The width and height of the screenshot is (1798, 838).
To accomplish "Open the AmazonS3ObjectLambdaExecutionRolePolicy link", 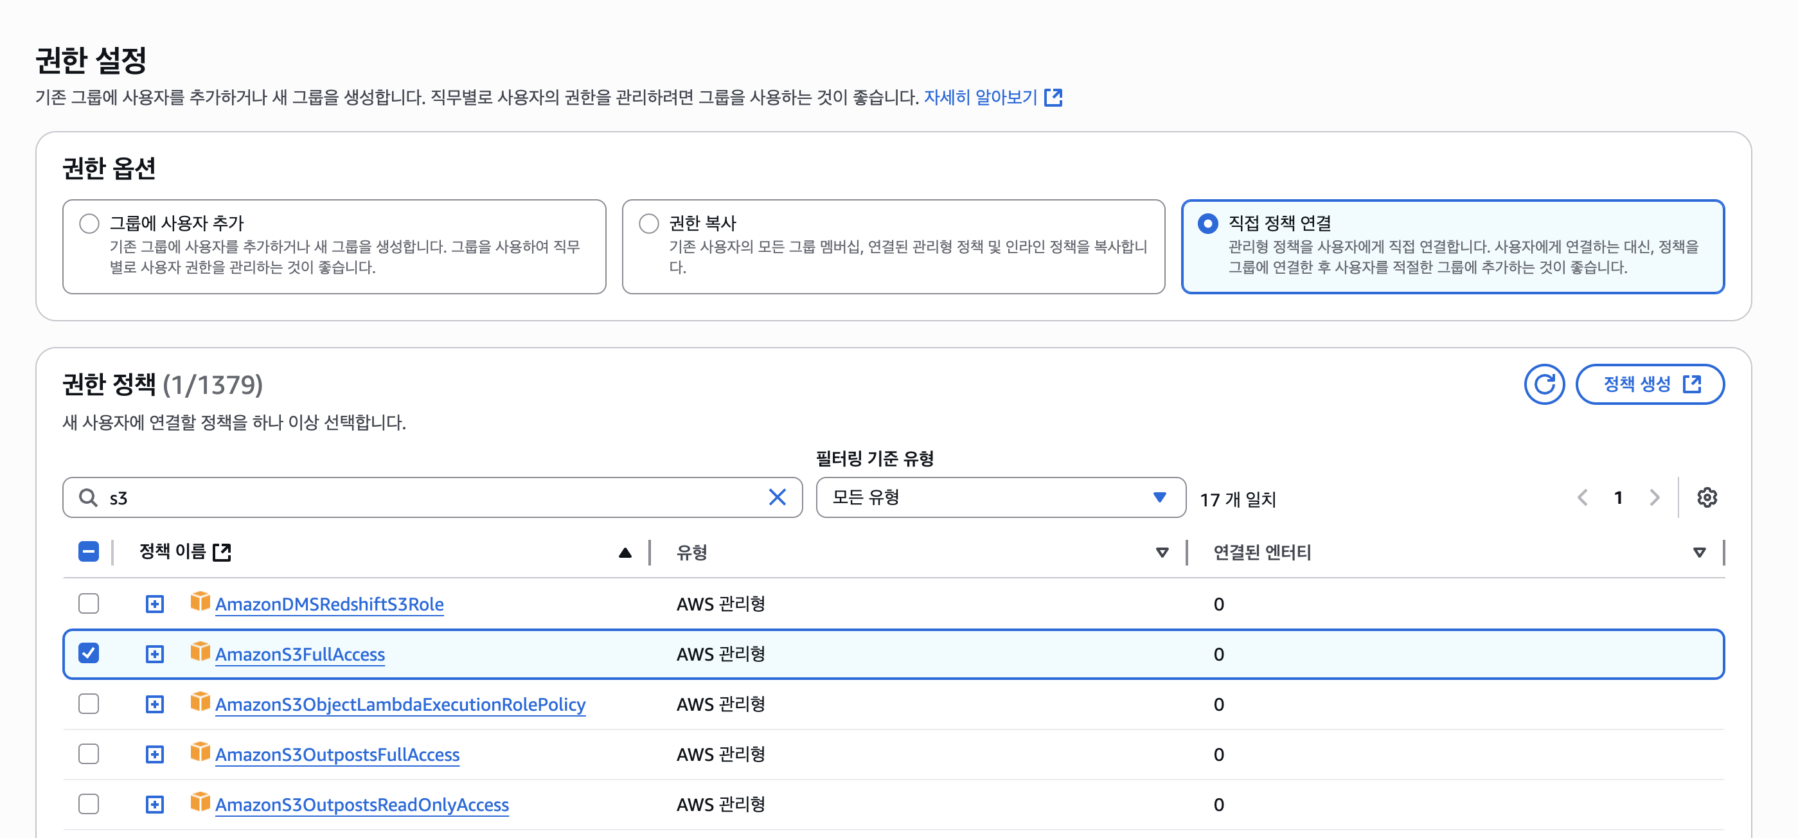I will [x=400, y=704].
